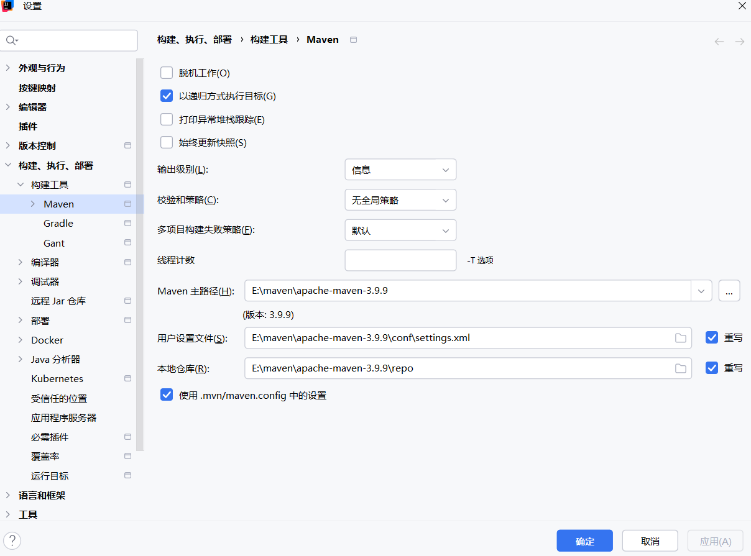Expand the Docker tree node
Image resolution: width=751 pixels, height=556 pixels.
[21, 340]
